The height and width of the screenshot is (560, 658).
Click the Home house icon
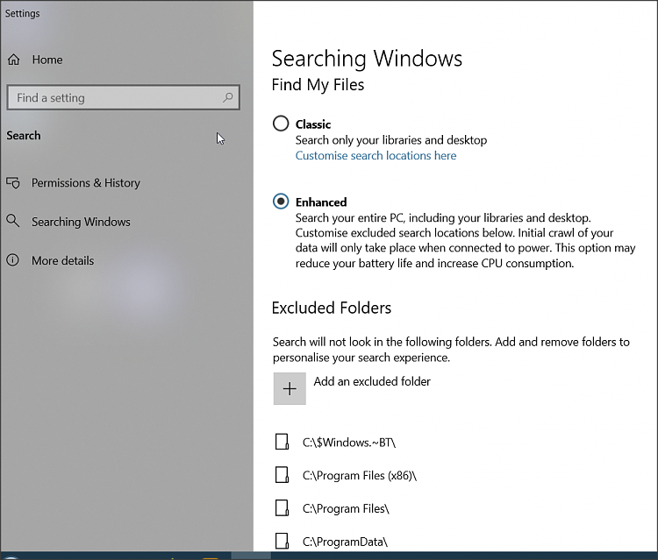click(x=13, y=60)
